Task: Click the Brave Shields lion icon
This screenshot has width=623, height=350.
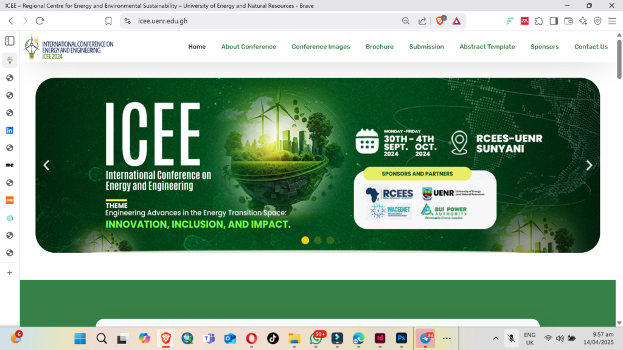Action: tap(440, 21)
